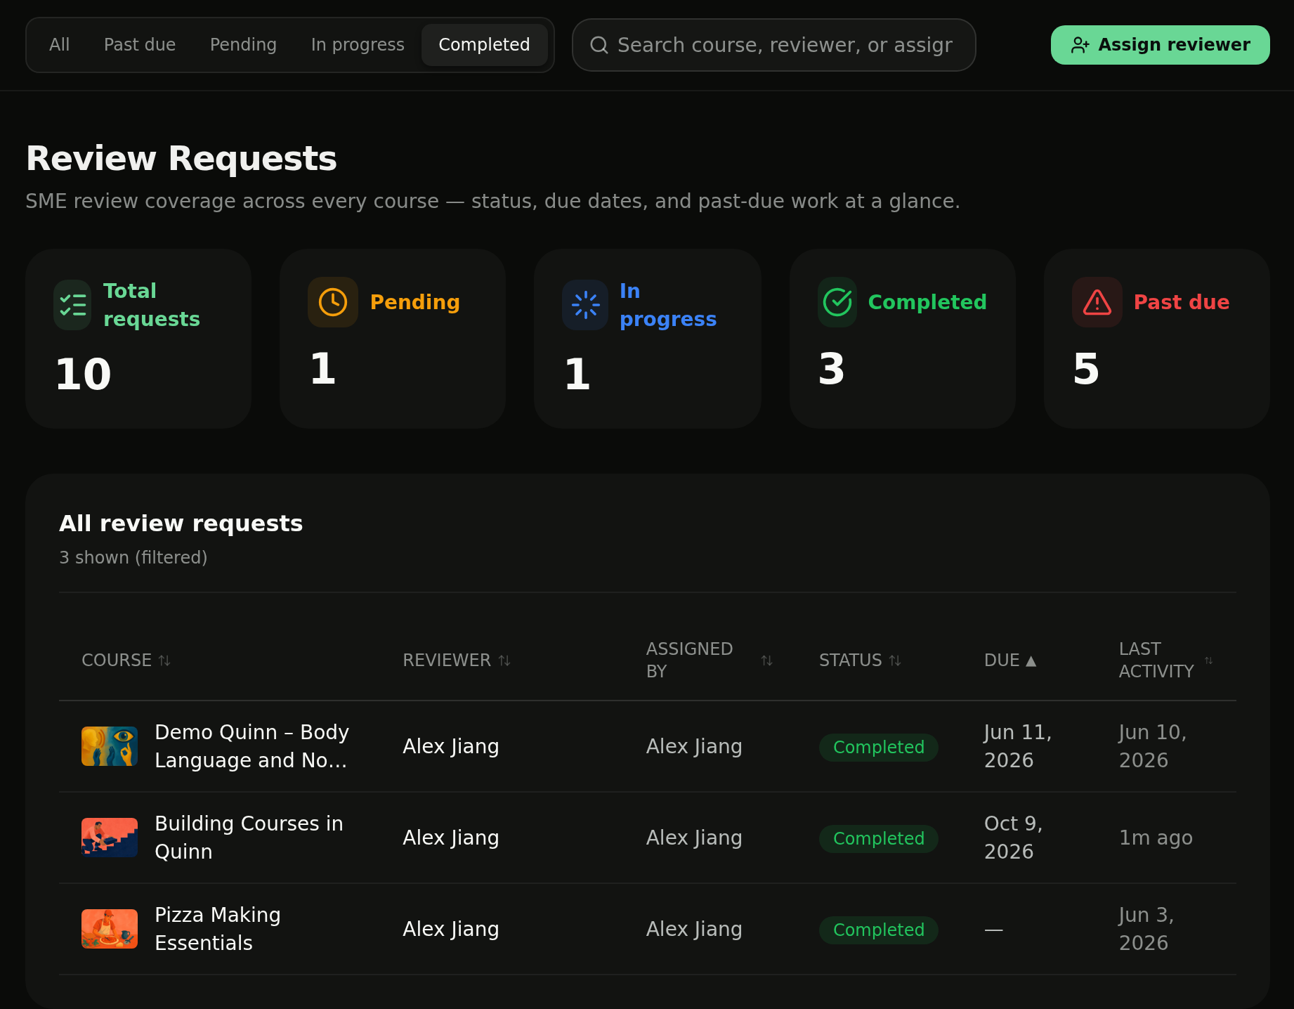Focus the search course or reviewer field
The image size is (1294, 1009).
pos(774,45)
